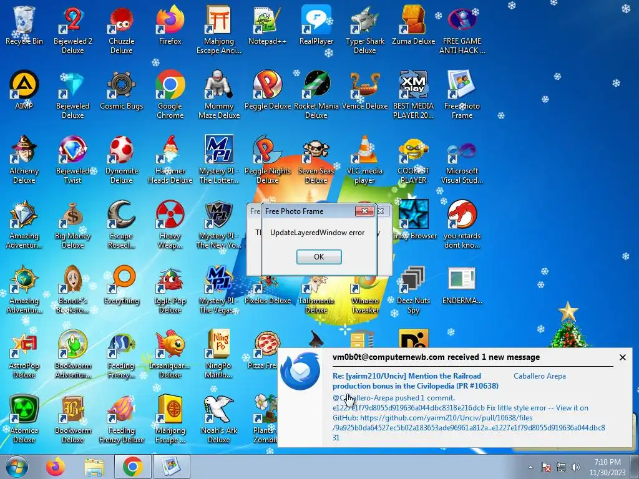Launch Firefox from the taskbar
The height and width of the screenshot is (479, 639).
point(56,467)
